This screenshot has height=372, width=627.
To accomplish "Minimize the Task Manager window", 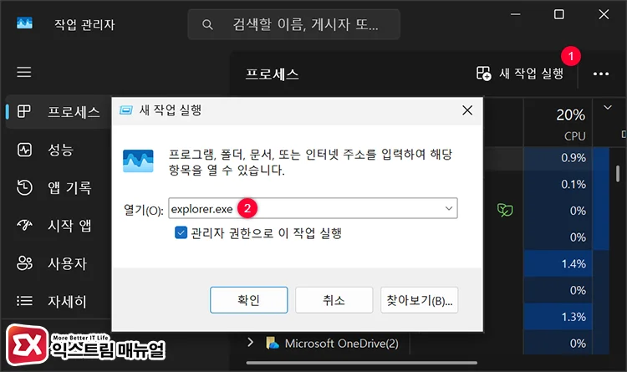I will [x=516, y=14].
